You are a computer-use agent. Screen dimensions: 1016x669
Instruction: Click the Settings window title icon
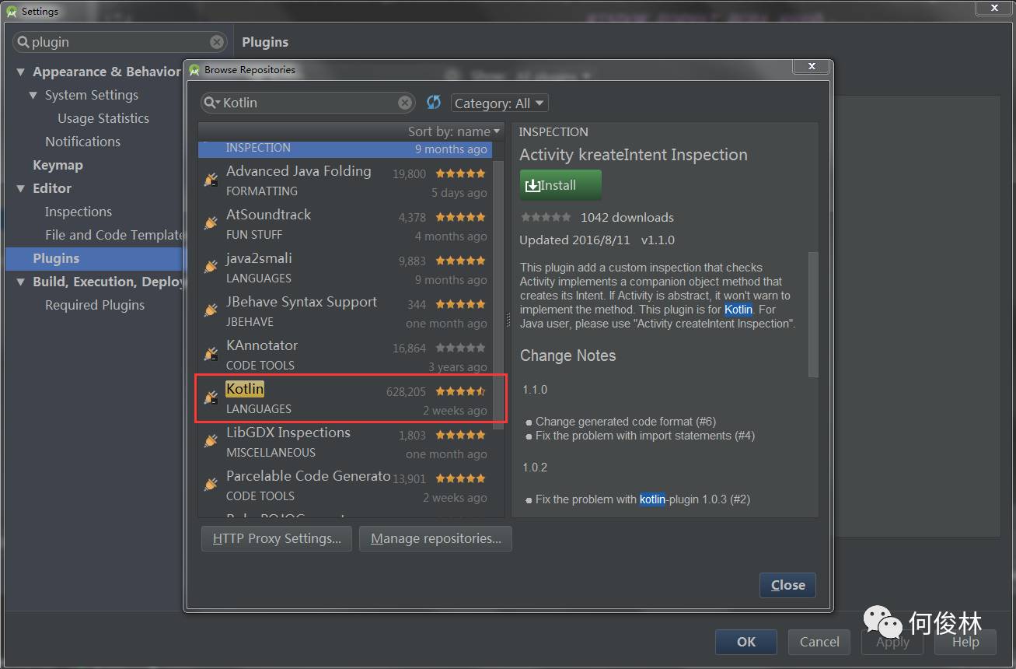pyautogui.click(x=11, y=12)
